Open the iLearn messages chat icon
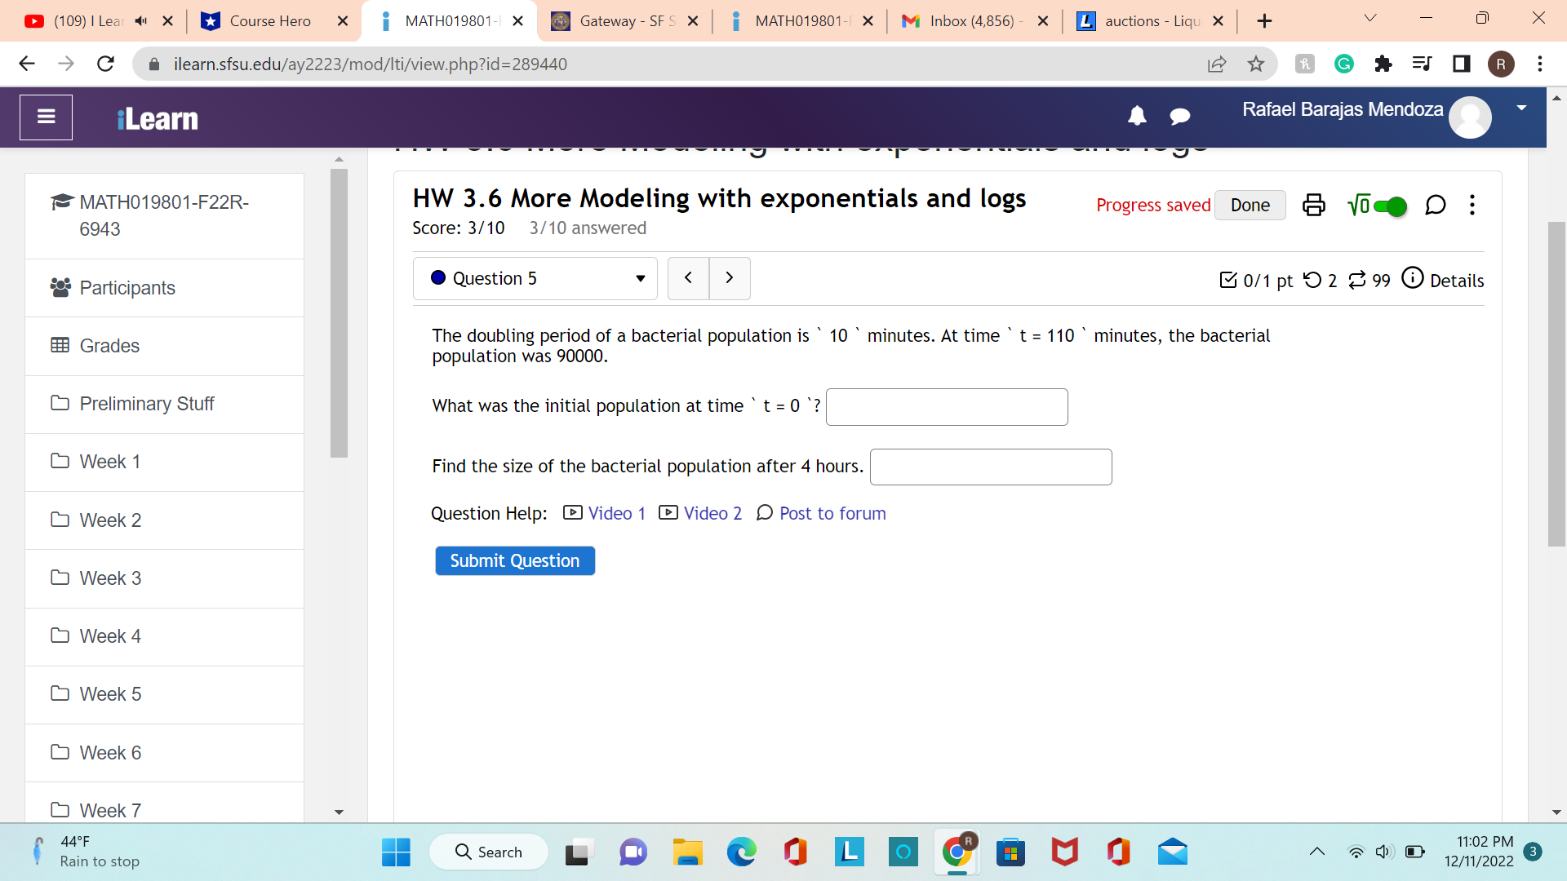The width and height of the screenshot is (1567, 881). pos(1179,117)
